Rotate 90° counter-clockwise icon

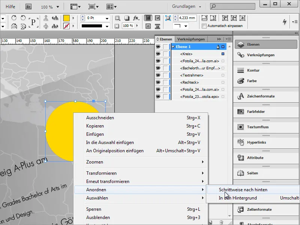click(23, 18)
